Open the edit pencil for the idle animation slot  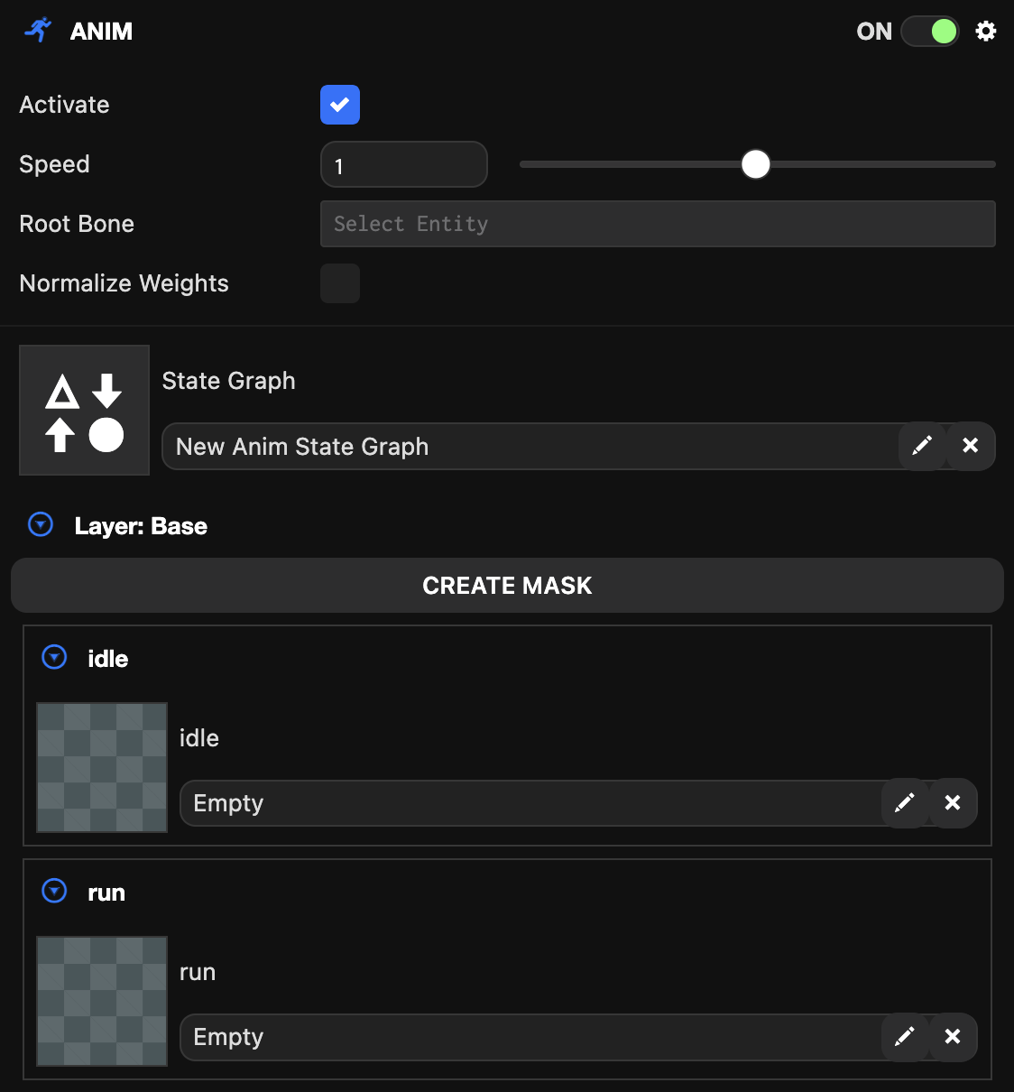[905, 802]
